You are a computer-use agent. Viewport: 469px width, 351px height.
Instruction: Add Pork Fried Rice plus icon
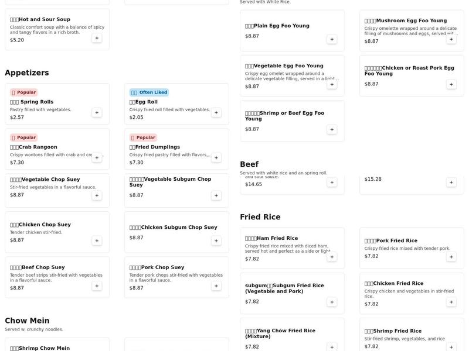click(451, 257)
